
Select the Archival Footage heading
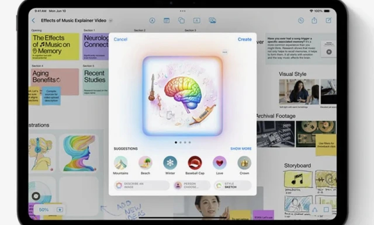point(276,116)
